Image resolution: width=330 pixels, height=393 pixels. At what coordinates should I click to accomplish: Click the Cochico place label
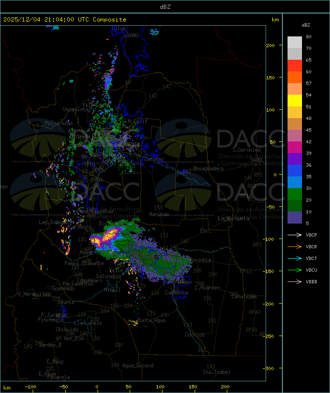pyautogui.click(x=195, y=335)
